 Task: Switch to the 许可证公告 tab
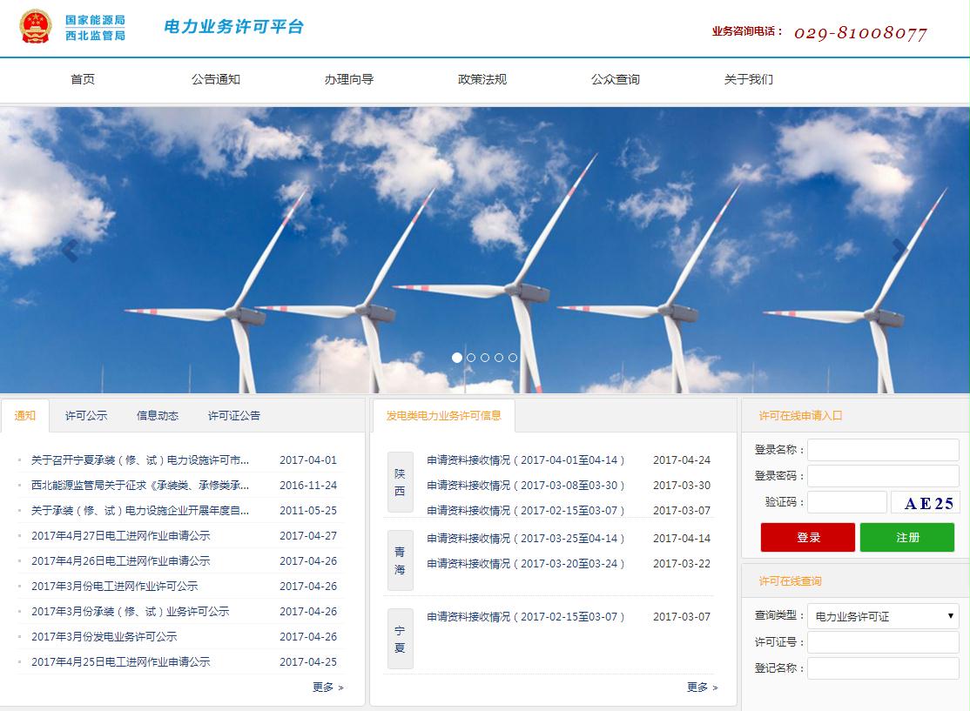[x=233, y=416]
